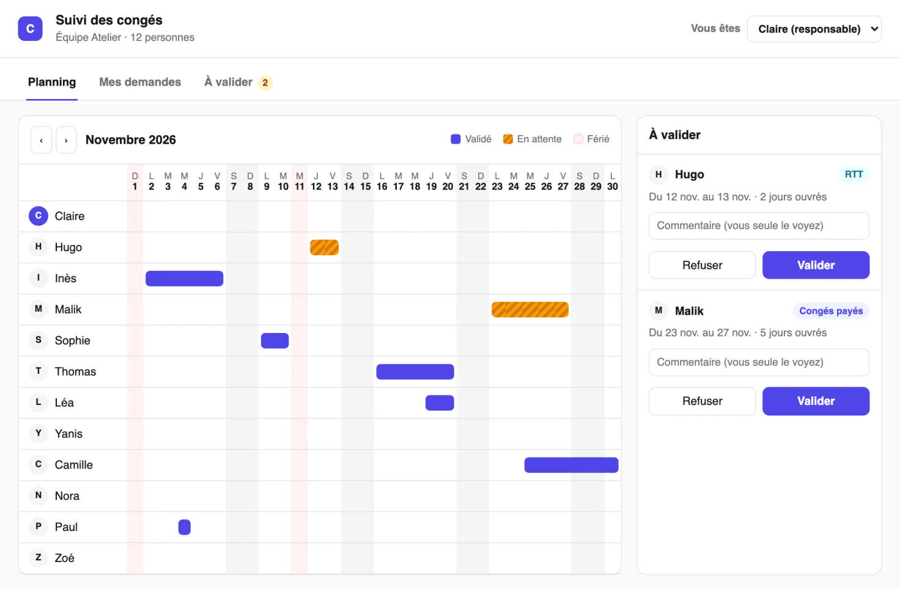Open the À valider tab
This screenshot has width=900, height=589.
238,82
